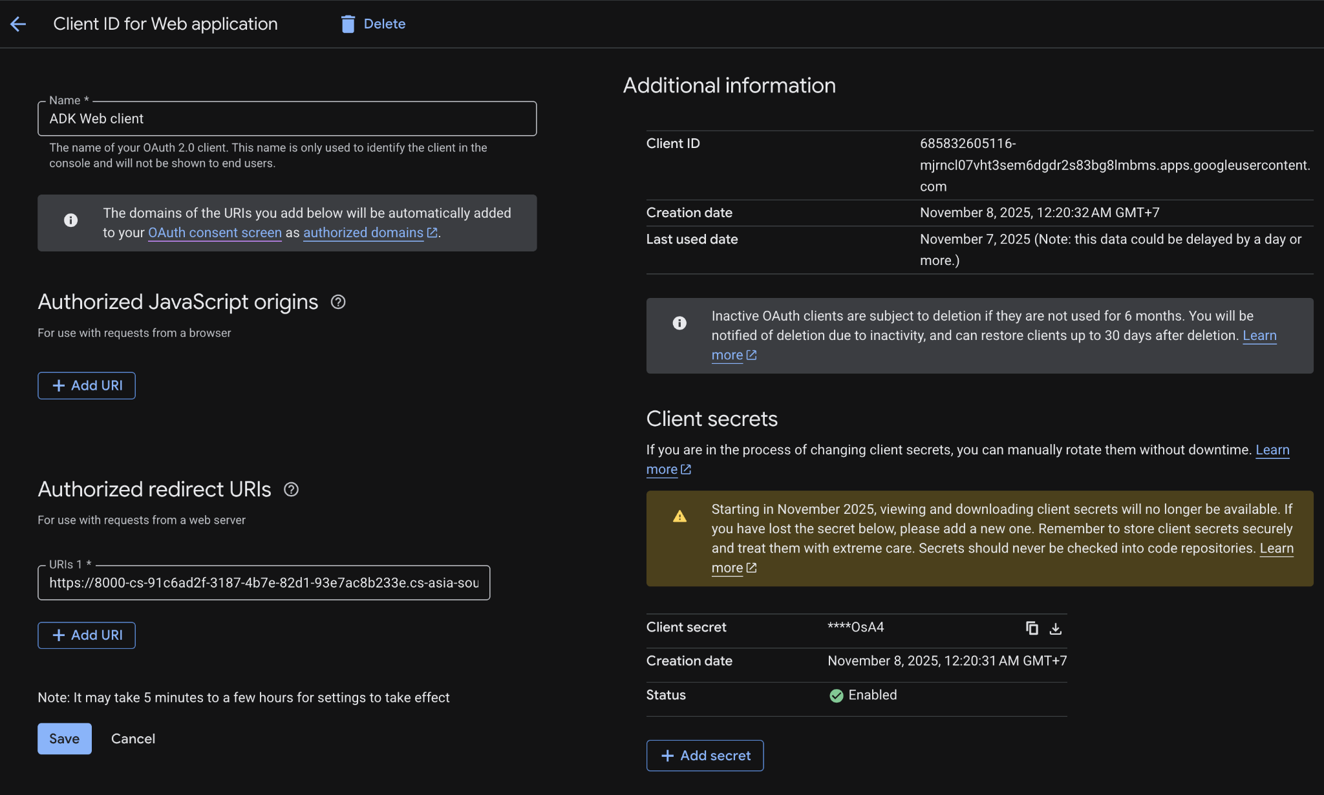This screenshot has width=1324, height=795.
Task: Click the back arrow icon
Action: tap(18, 24)
